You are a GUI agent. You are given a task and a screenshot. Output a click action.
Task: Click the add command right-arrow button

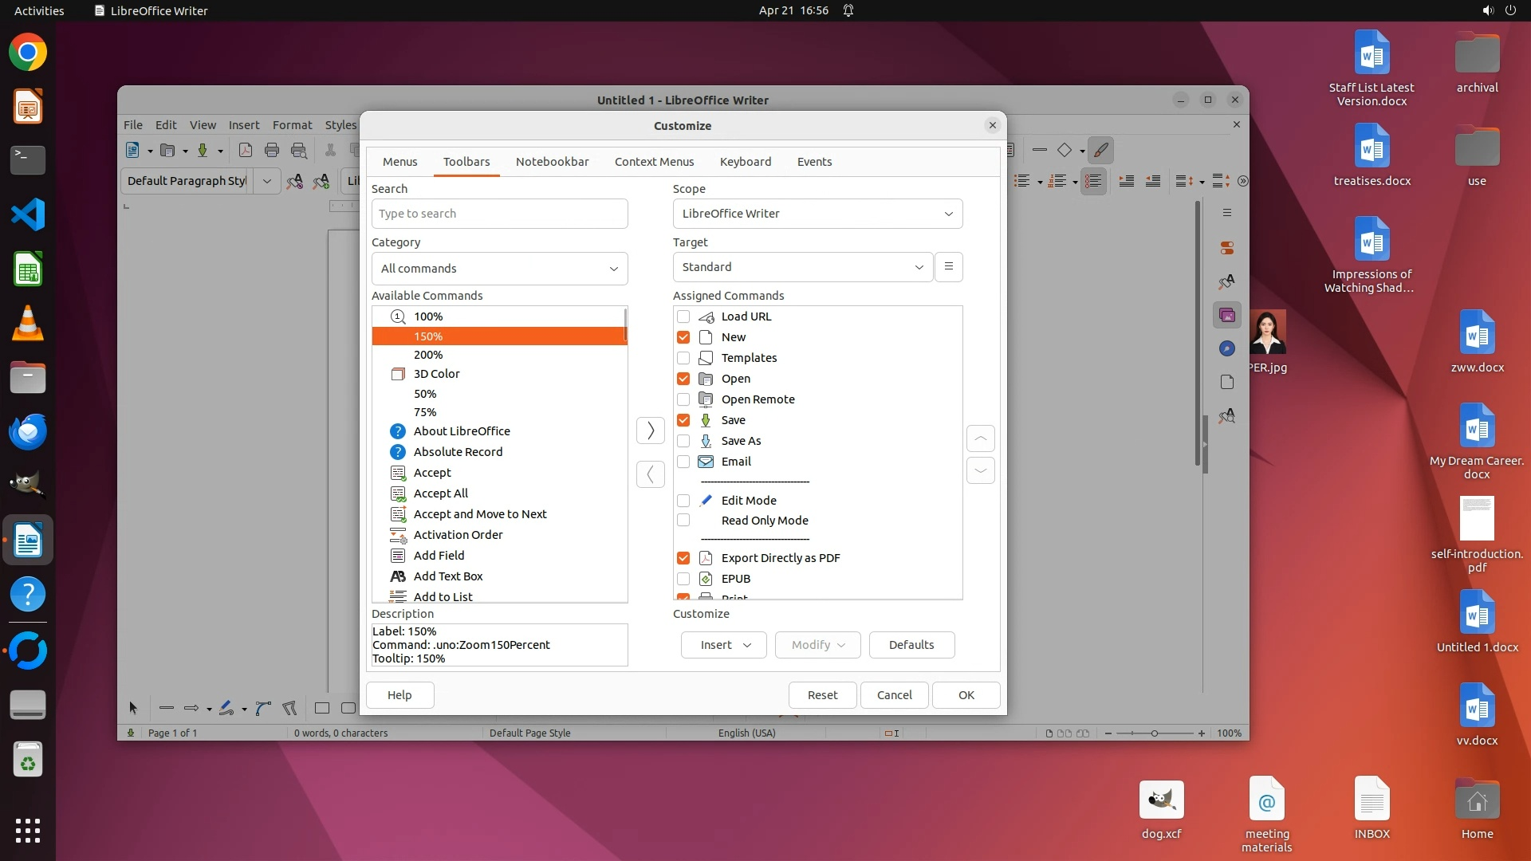point(651,431)
